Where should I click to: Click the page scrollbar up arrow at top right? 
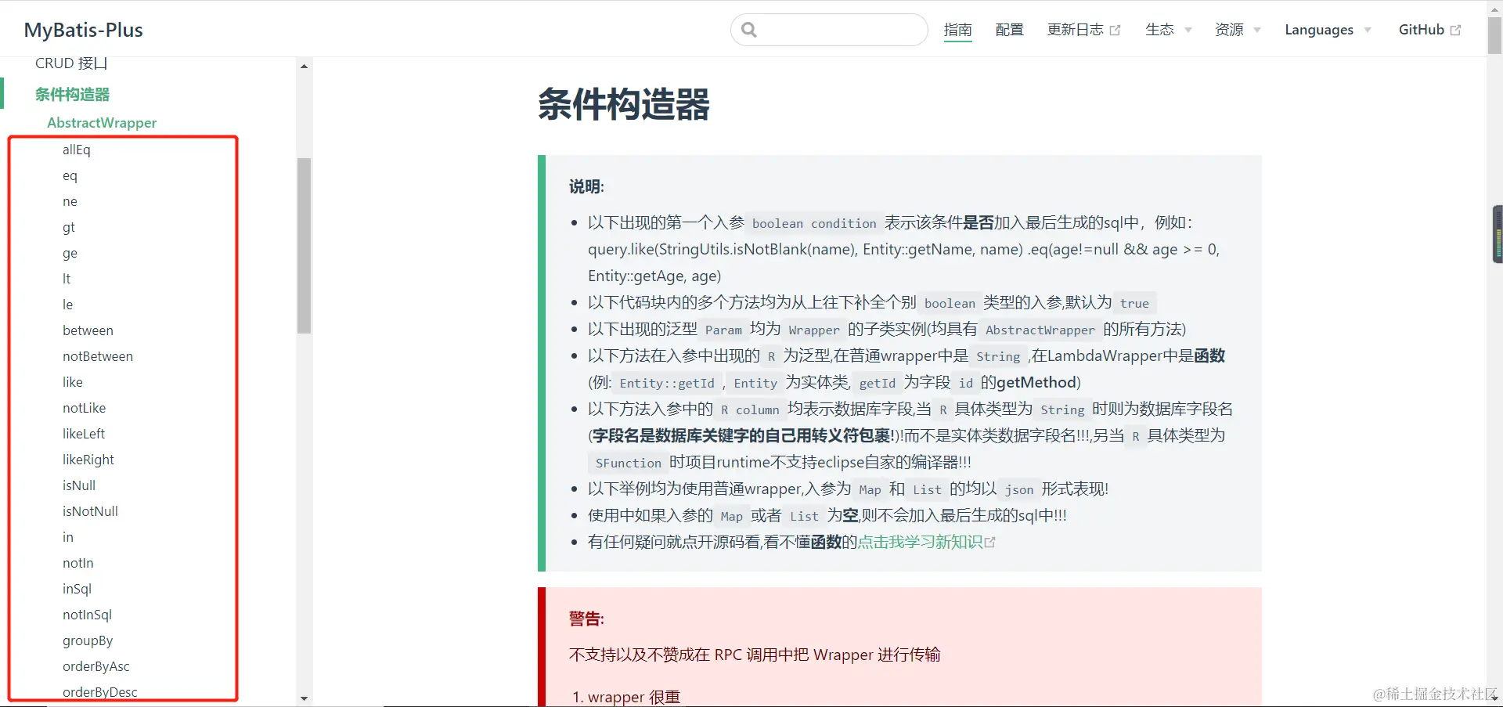[1496, 8]
